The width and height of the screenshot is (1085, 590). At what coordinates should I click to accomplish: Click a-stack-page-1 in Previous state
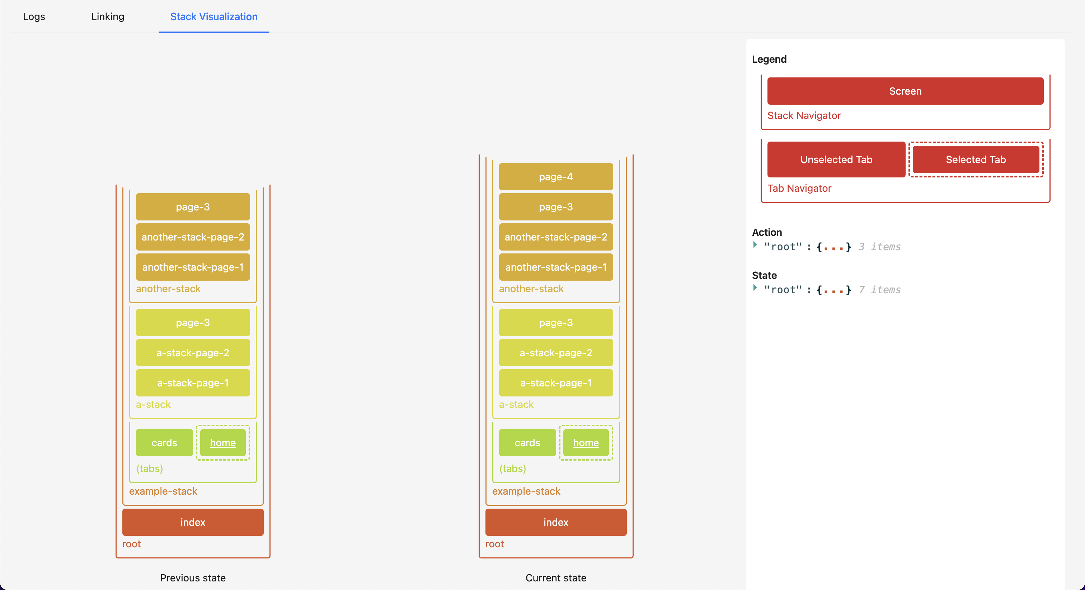(x=192, y=383)
